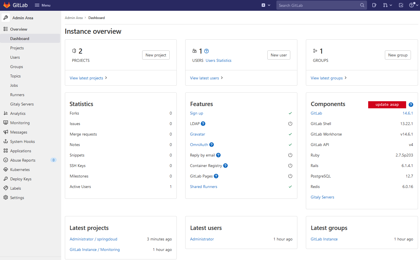Click the System Hooks anchor icon
The width and height of the screenshot is (420, 260).
coord(6,141)
